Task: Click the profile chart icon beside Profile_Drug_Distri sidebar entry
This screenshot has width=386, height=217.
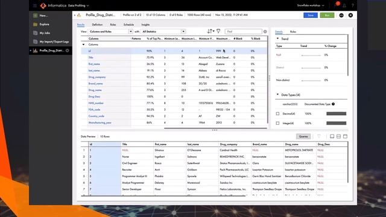Action: [x=35, y=51]
